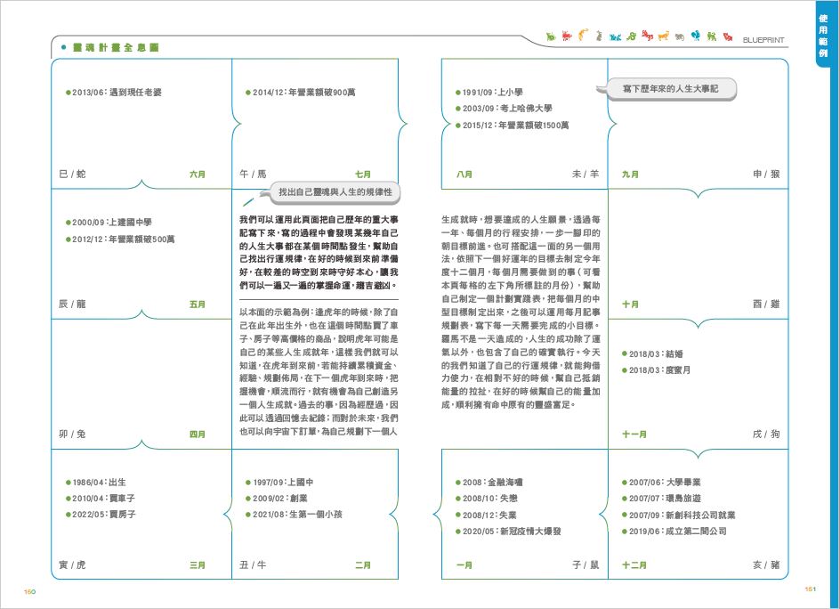Click the red ox zodiac icon
The width and height of the screenshot is (840, 609).
[x=567, y=37]
